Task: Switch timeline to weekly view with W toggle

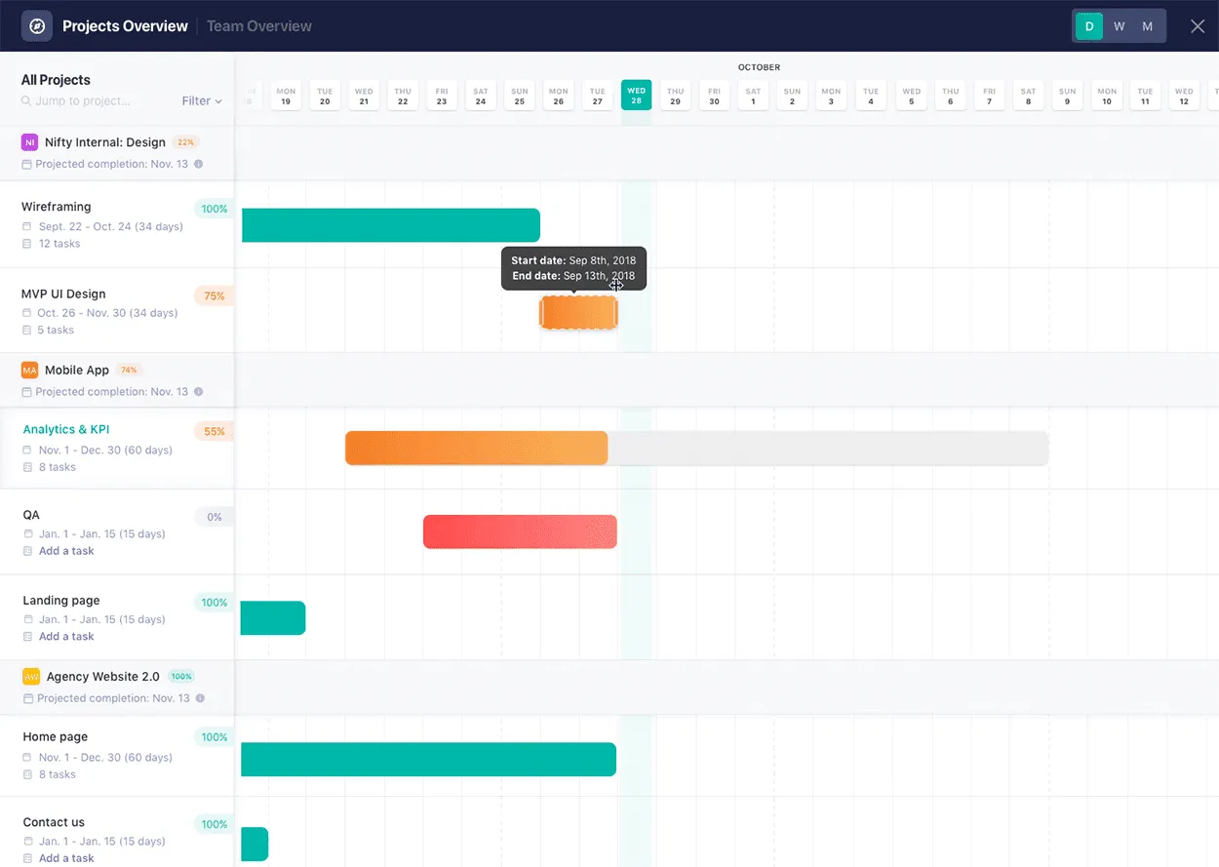Action: 1119,26
